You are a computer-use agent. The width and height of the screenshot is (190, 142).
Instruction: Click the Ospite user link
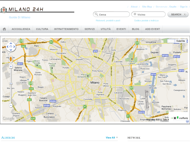pyautogui.click(x=173, y=7)
